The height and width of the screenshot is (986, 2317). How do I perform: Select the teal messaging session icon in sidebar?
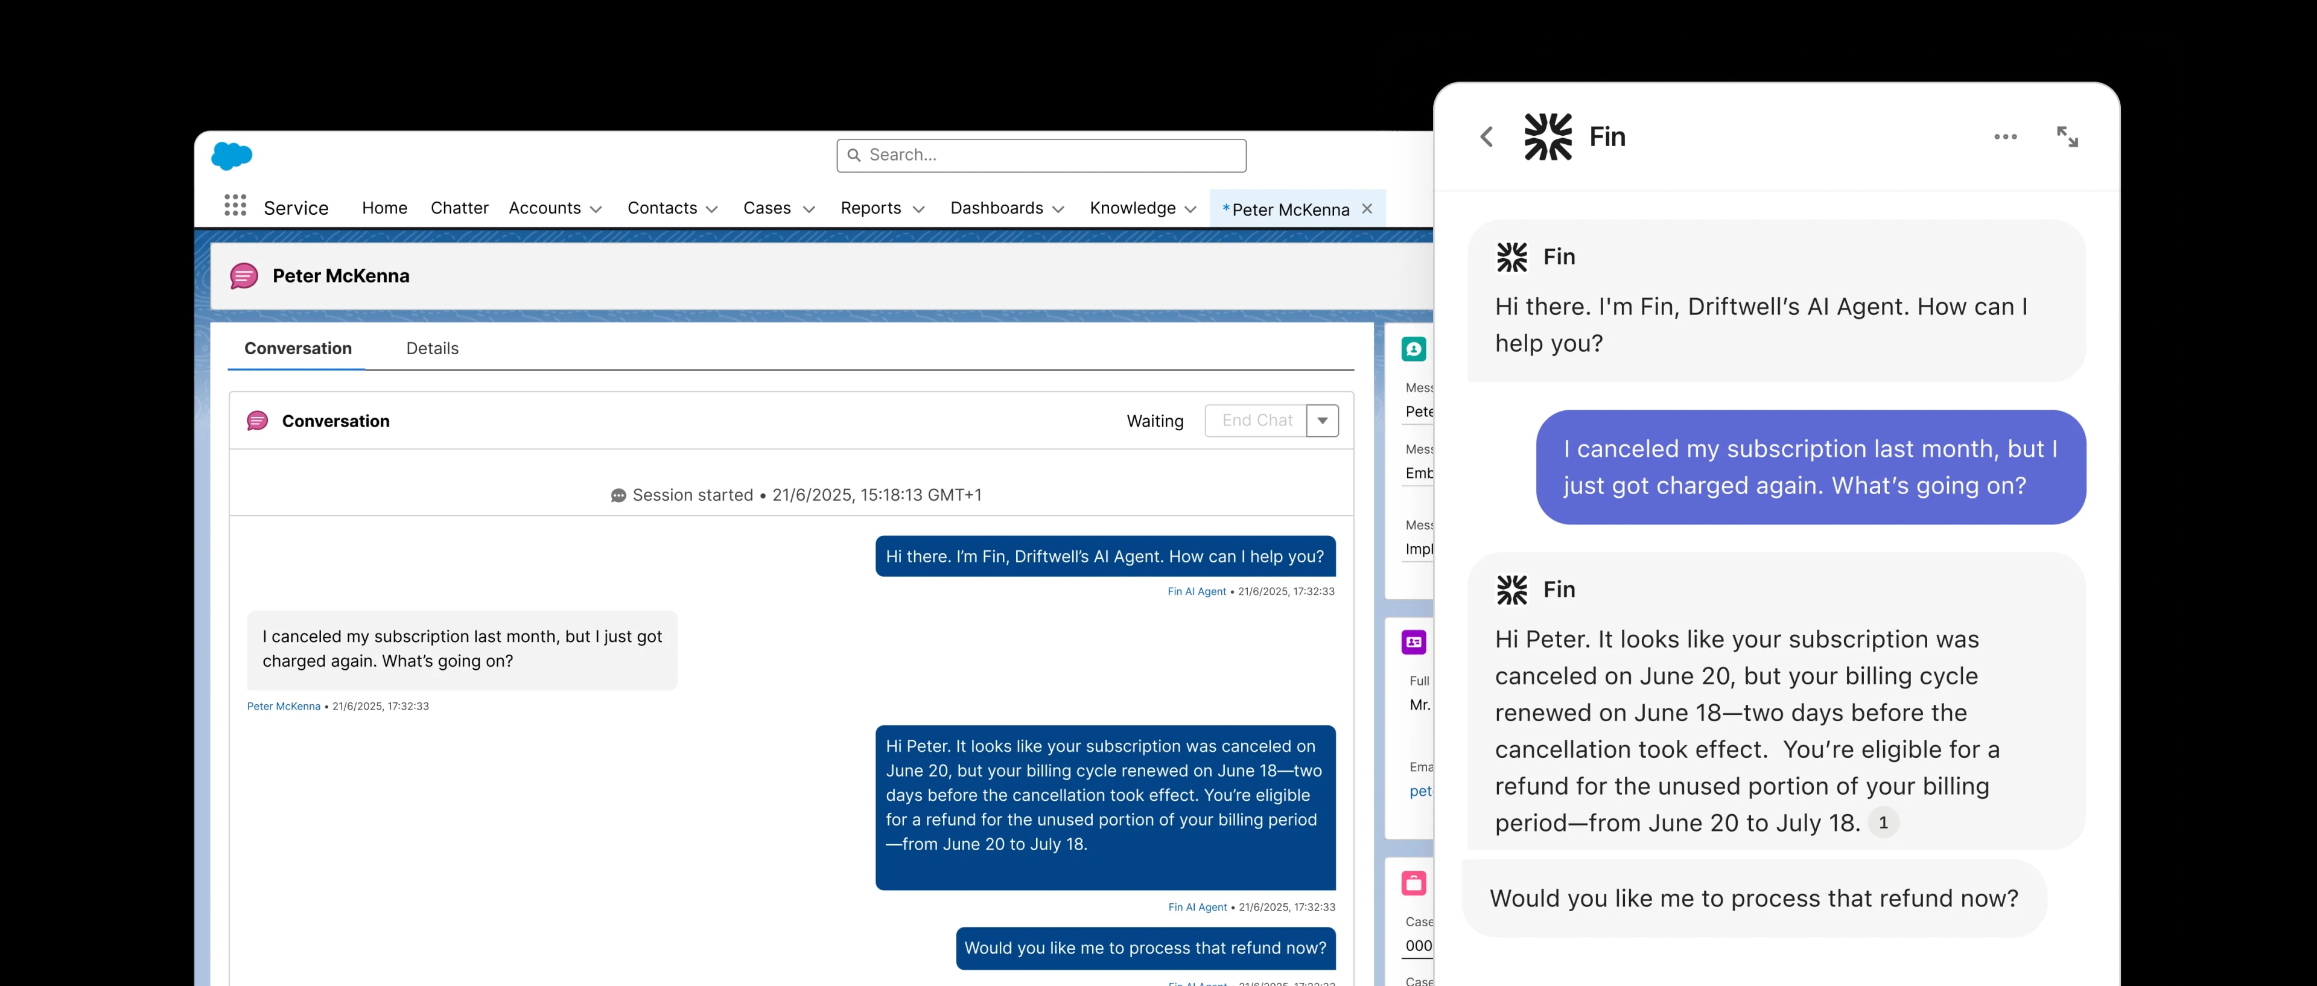coord(1414,349)
